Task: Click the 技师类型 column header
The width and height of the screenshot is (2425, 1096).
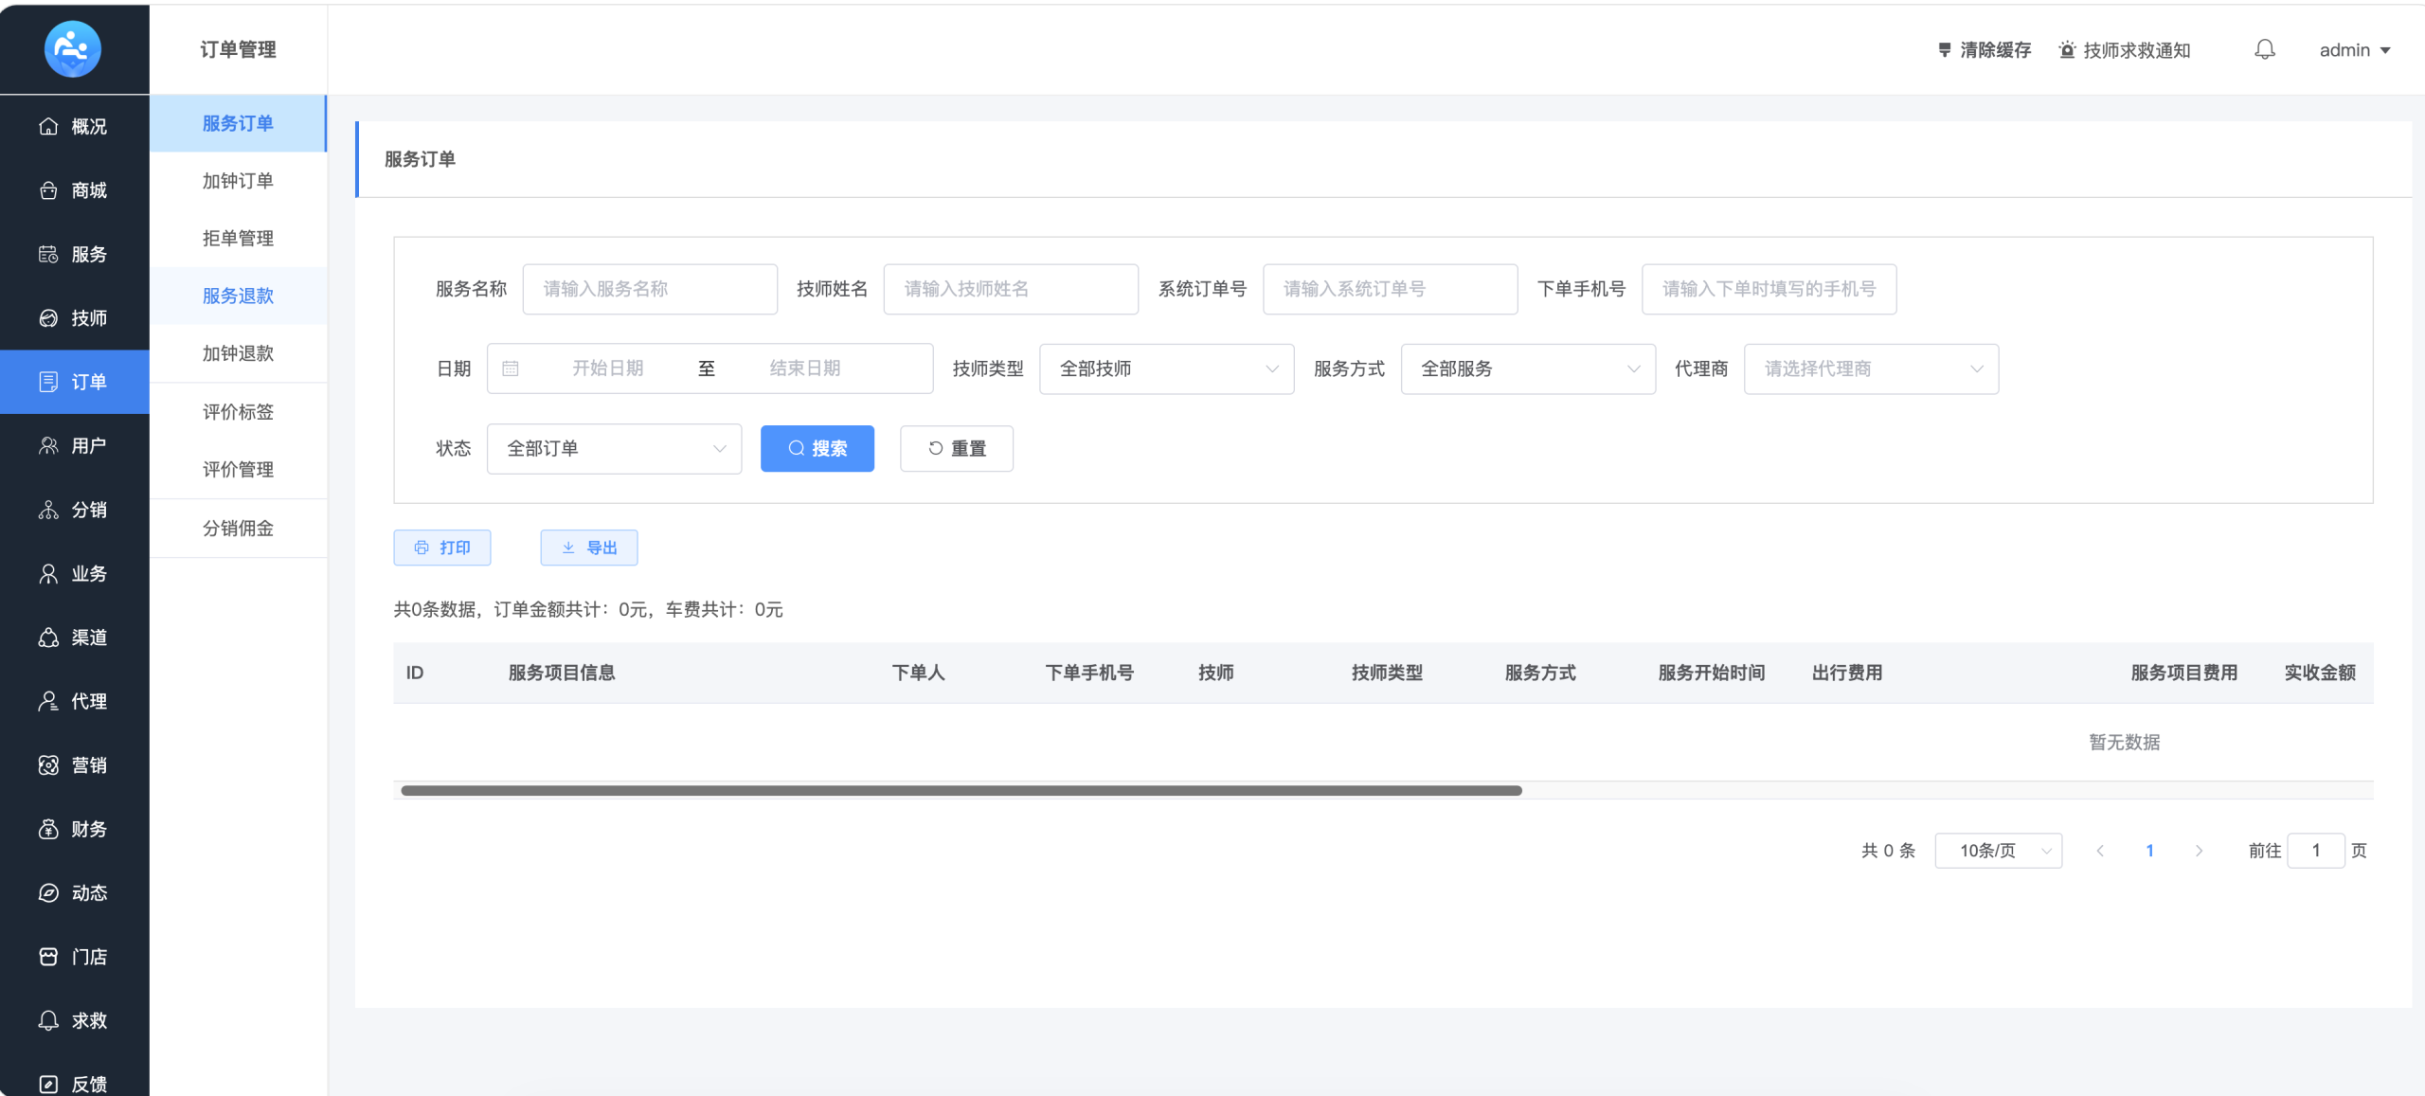Action: [x=1387, y=673]
